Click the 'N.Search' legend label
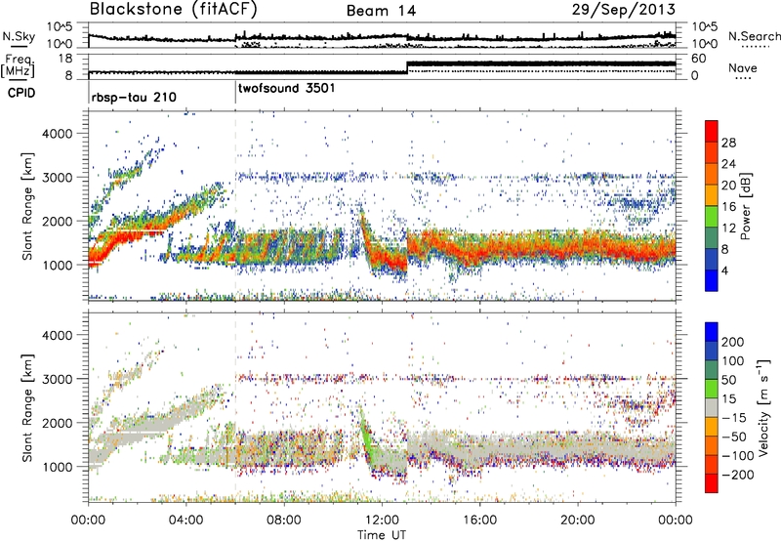The image size is (781, 541). click(754, 36)
